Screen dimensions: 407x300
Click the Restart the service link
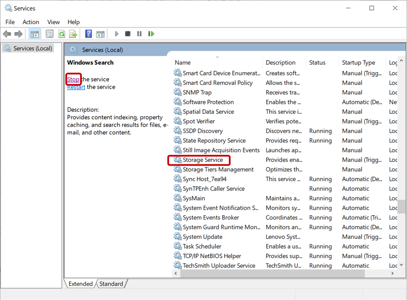tap(76, 87)
